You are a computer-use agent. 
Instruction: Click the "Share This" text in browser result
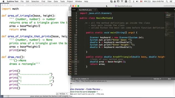75,81
